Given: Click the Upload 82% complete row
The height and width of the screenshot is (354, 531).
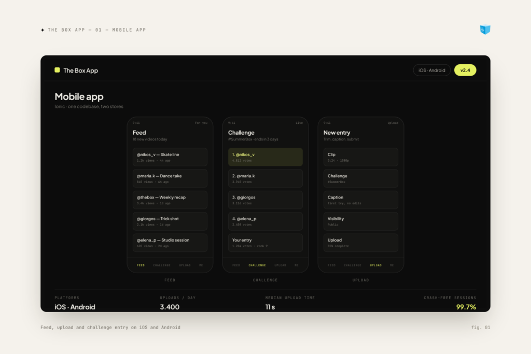Looking at the screenshot, I should pos(361,243).
